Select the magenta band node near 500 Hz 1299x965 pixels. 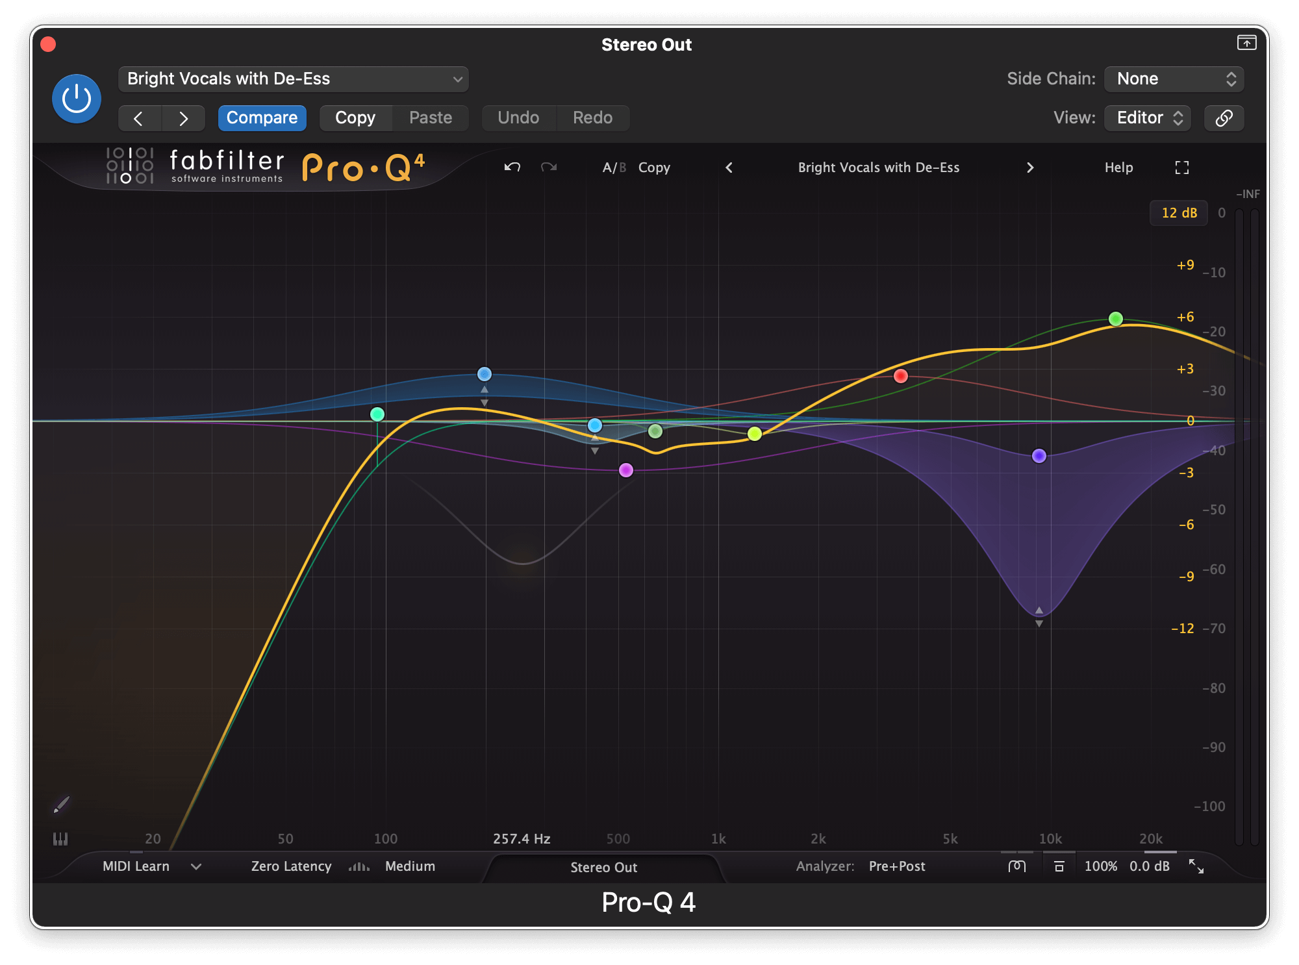[626, 470]
